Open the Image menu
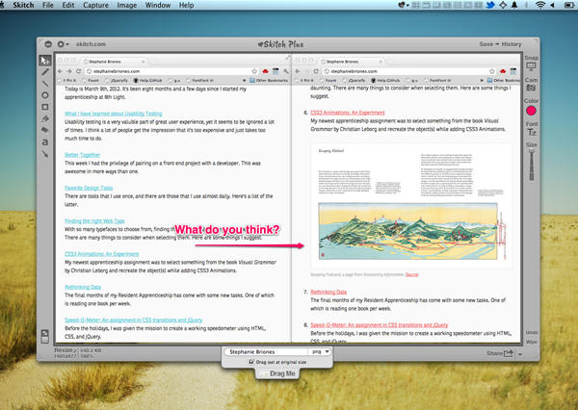578x410 pixels. pos(127,5)
